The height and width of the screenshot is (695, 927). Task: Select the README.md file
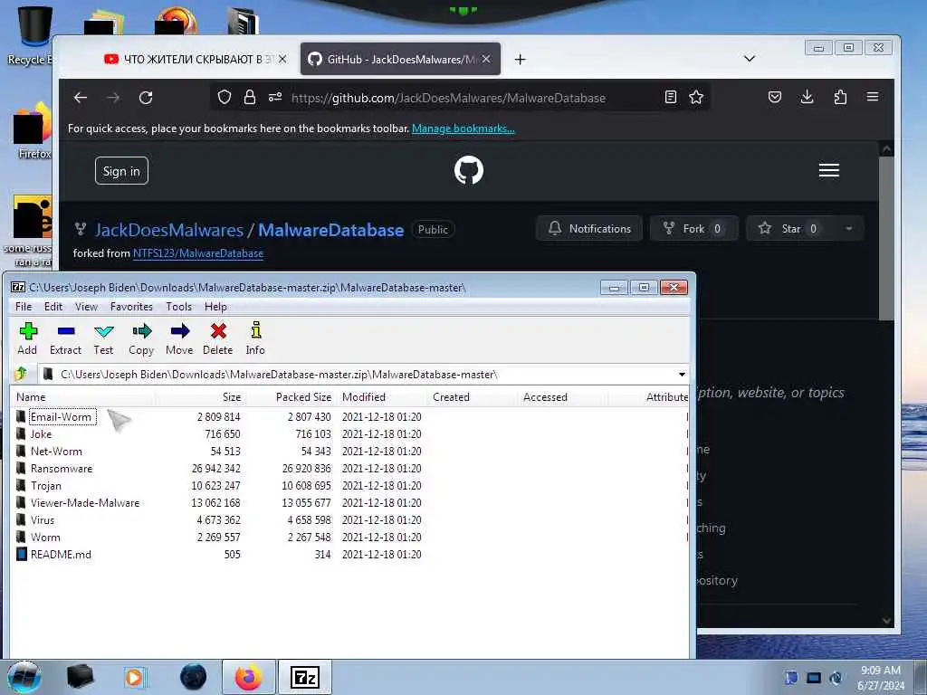(x=61, y=555)
